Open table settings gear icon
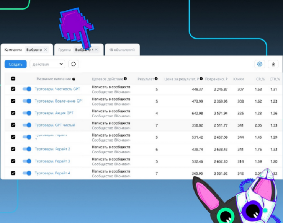The height and width of the screenshot is (223, 283). (260, 64)
